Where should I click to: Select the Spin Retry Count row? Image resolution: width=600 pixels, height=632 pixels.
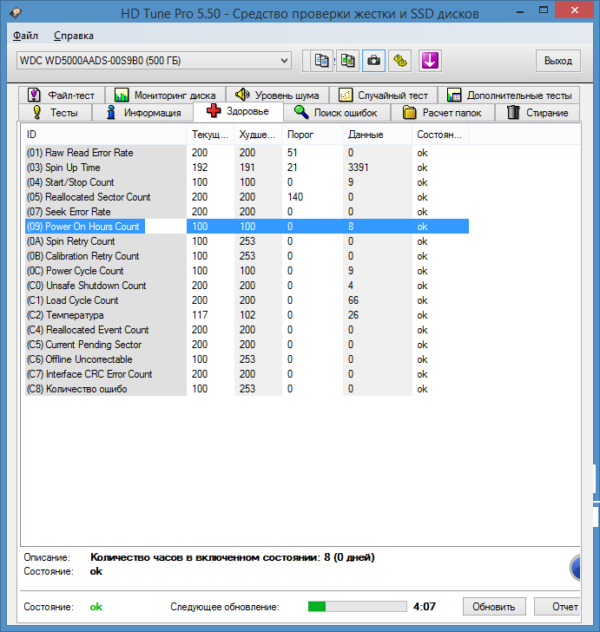coord(247,241)
